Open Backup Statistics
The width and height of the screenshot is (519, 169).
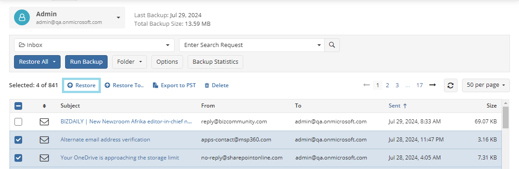coord(216,62)
